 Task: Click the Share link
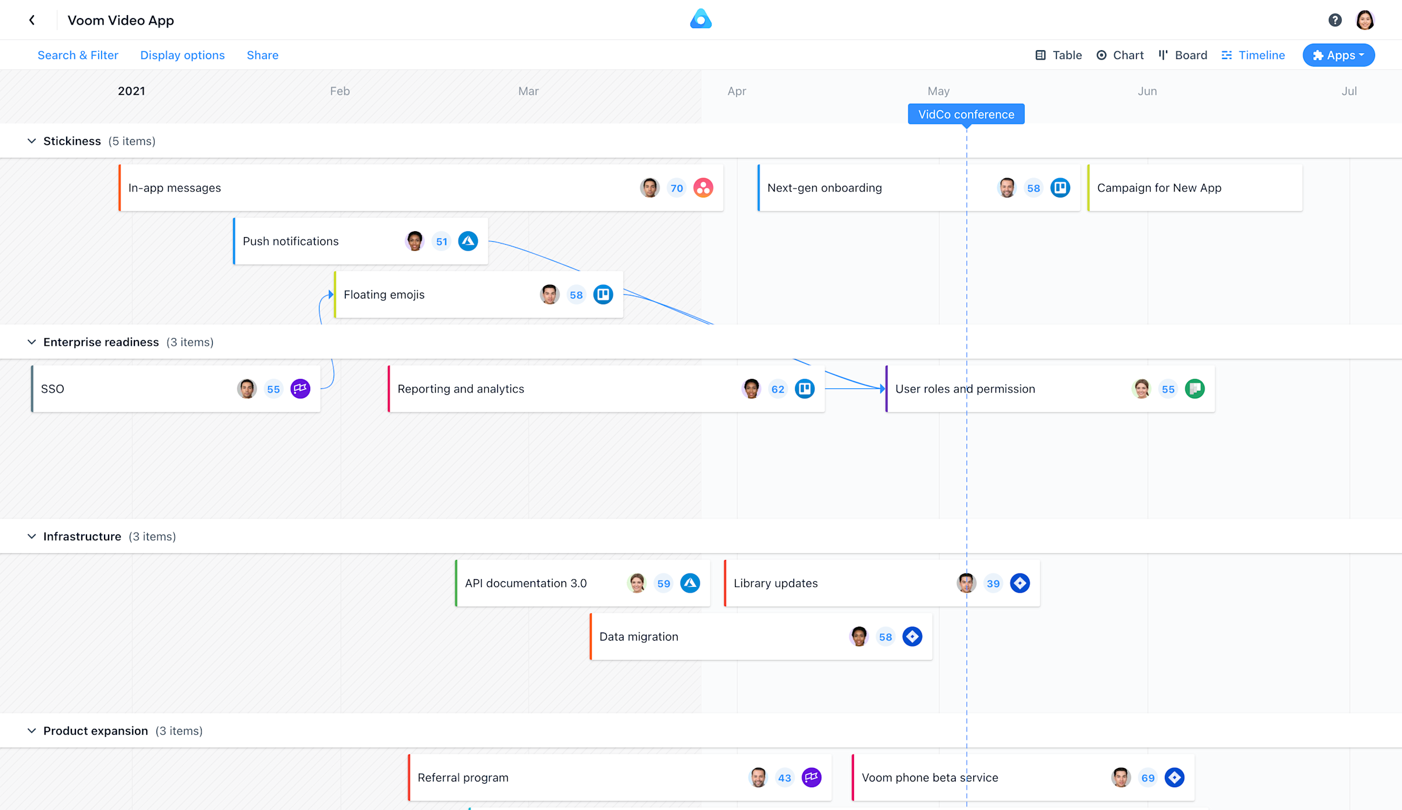click(262, 55)
